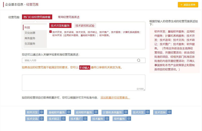This screenshot has height=131, width=202.
Task: Remove the 软件开发 tag
Action: pos(42,112)
